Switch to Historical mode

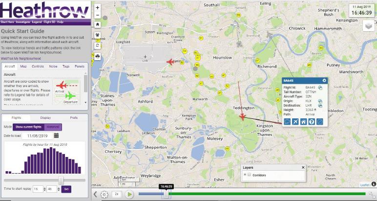pyautogui.click(x=53, y=127)
